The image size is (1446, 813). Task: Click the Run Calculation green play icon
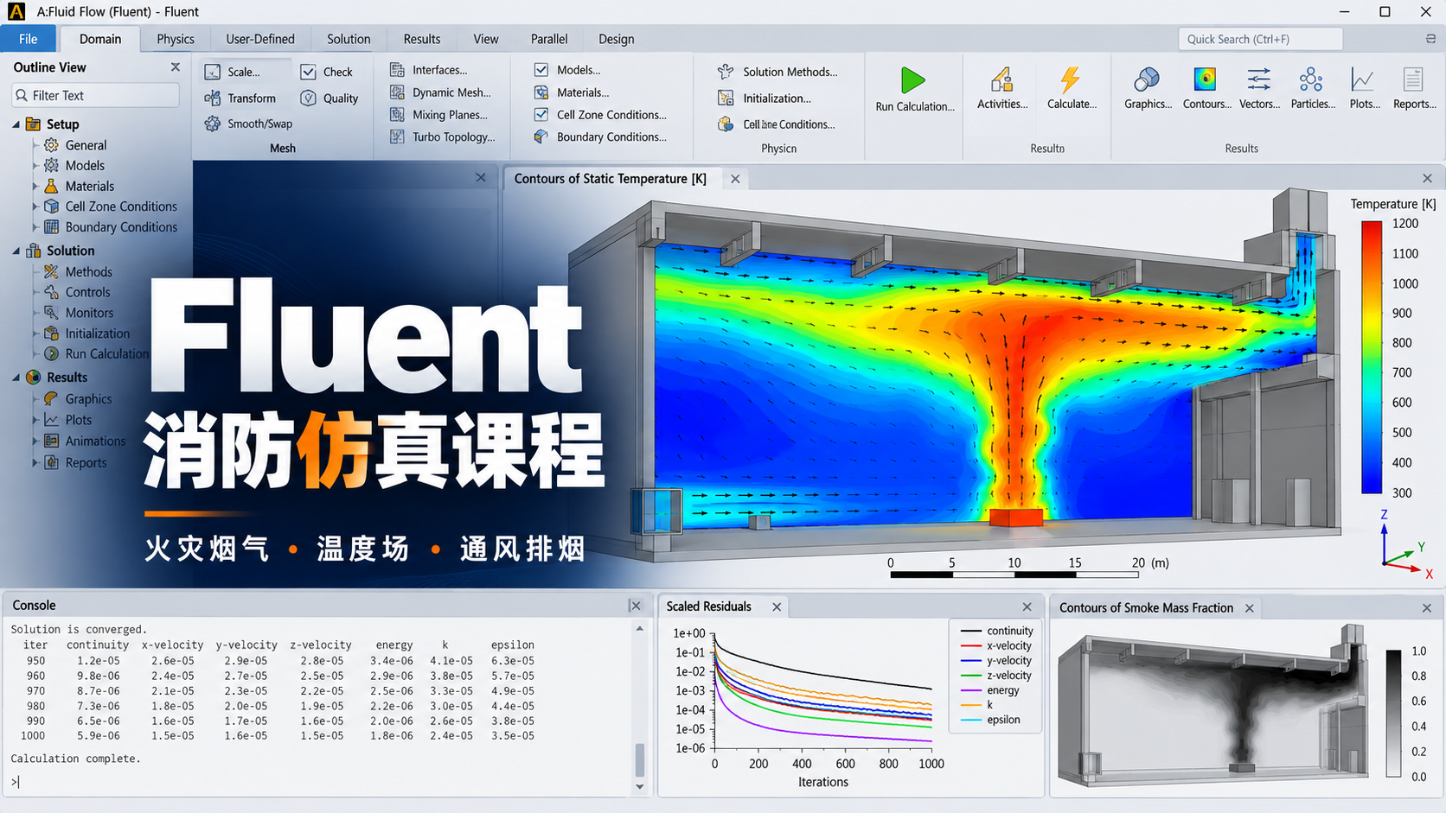pos(912,80)
